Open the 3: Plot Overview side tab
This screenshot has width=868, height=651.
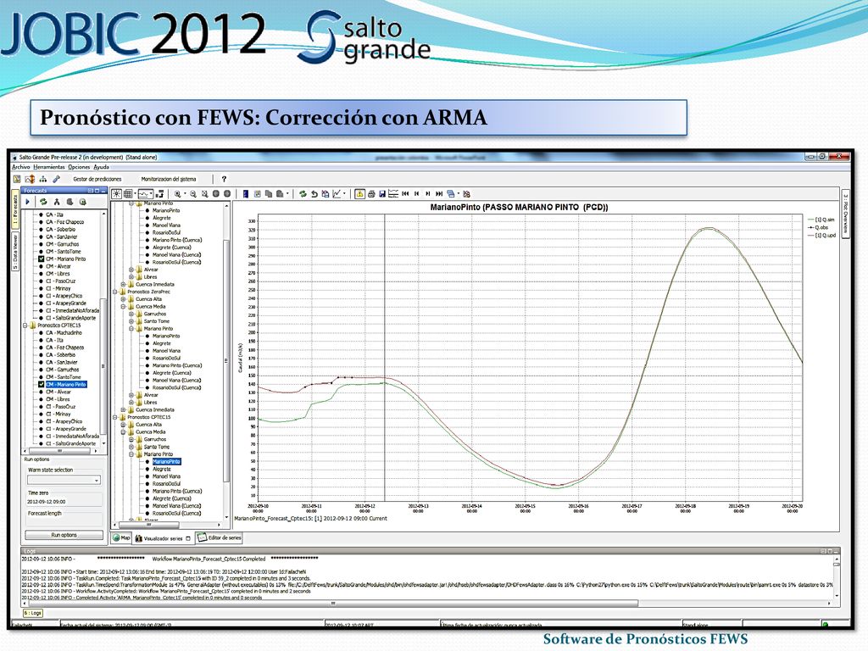[845, 214]
